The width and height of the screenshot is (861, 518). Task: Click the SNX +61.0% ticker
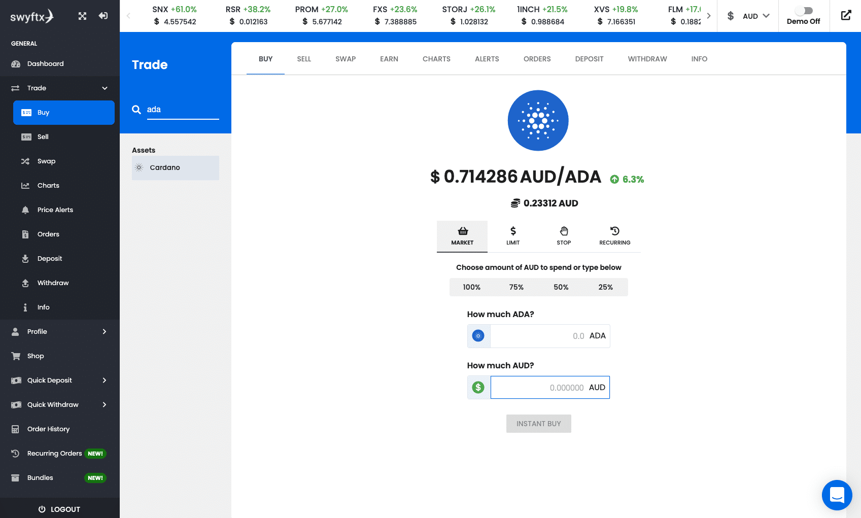pyautogui.click(x=175, y=16)
